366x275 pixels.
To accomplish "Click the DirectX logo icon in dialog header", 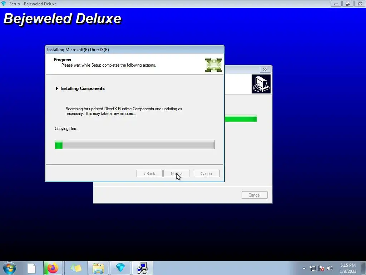I will point(213,65).
